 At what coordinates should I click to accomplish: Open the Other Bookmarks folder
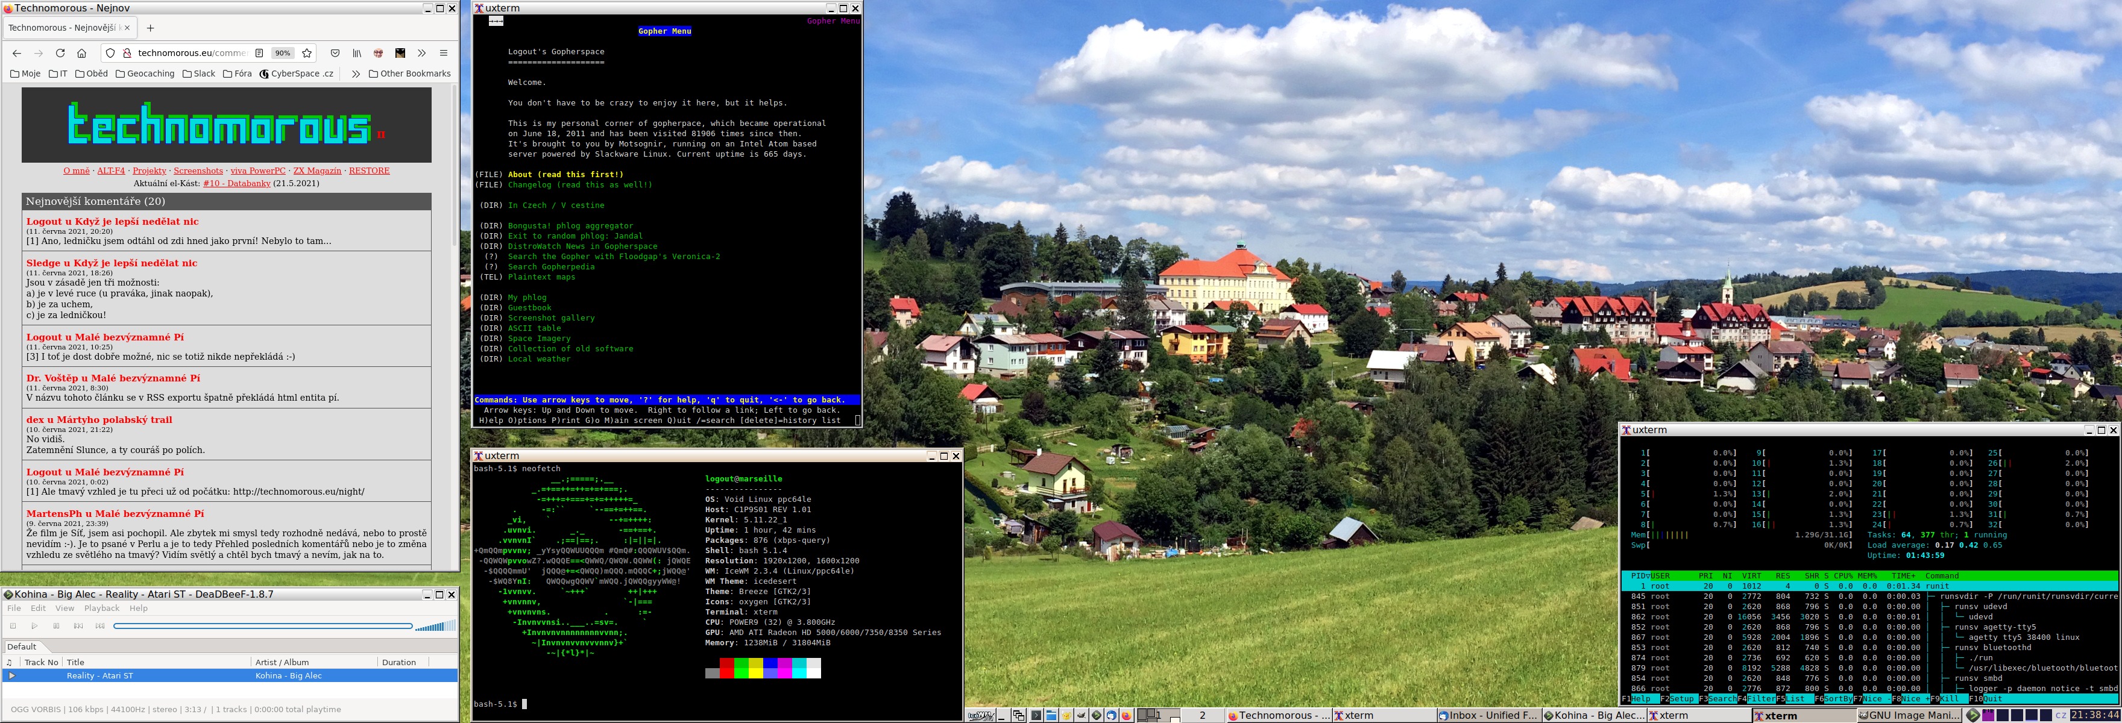409,74
